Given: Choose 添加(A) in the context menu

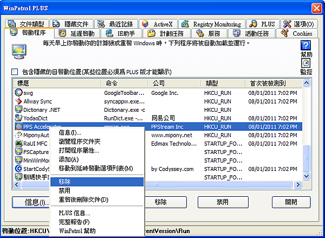Looking at the screenshot, I should 97,159.
